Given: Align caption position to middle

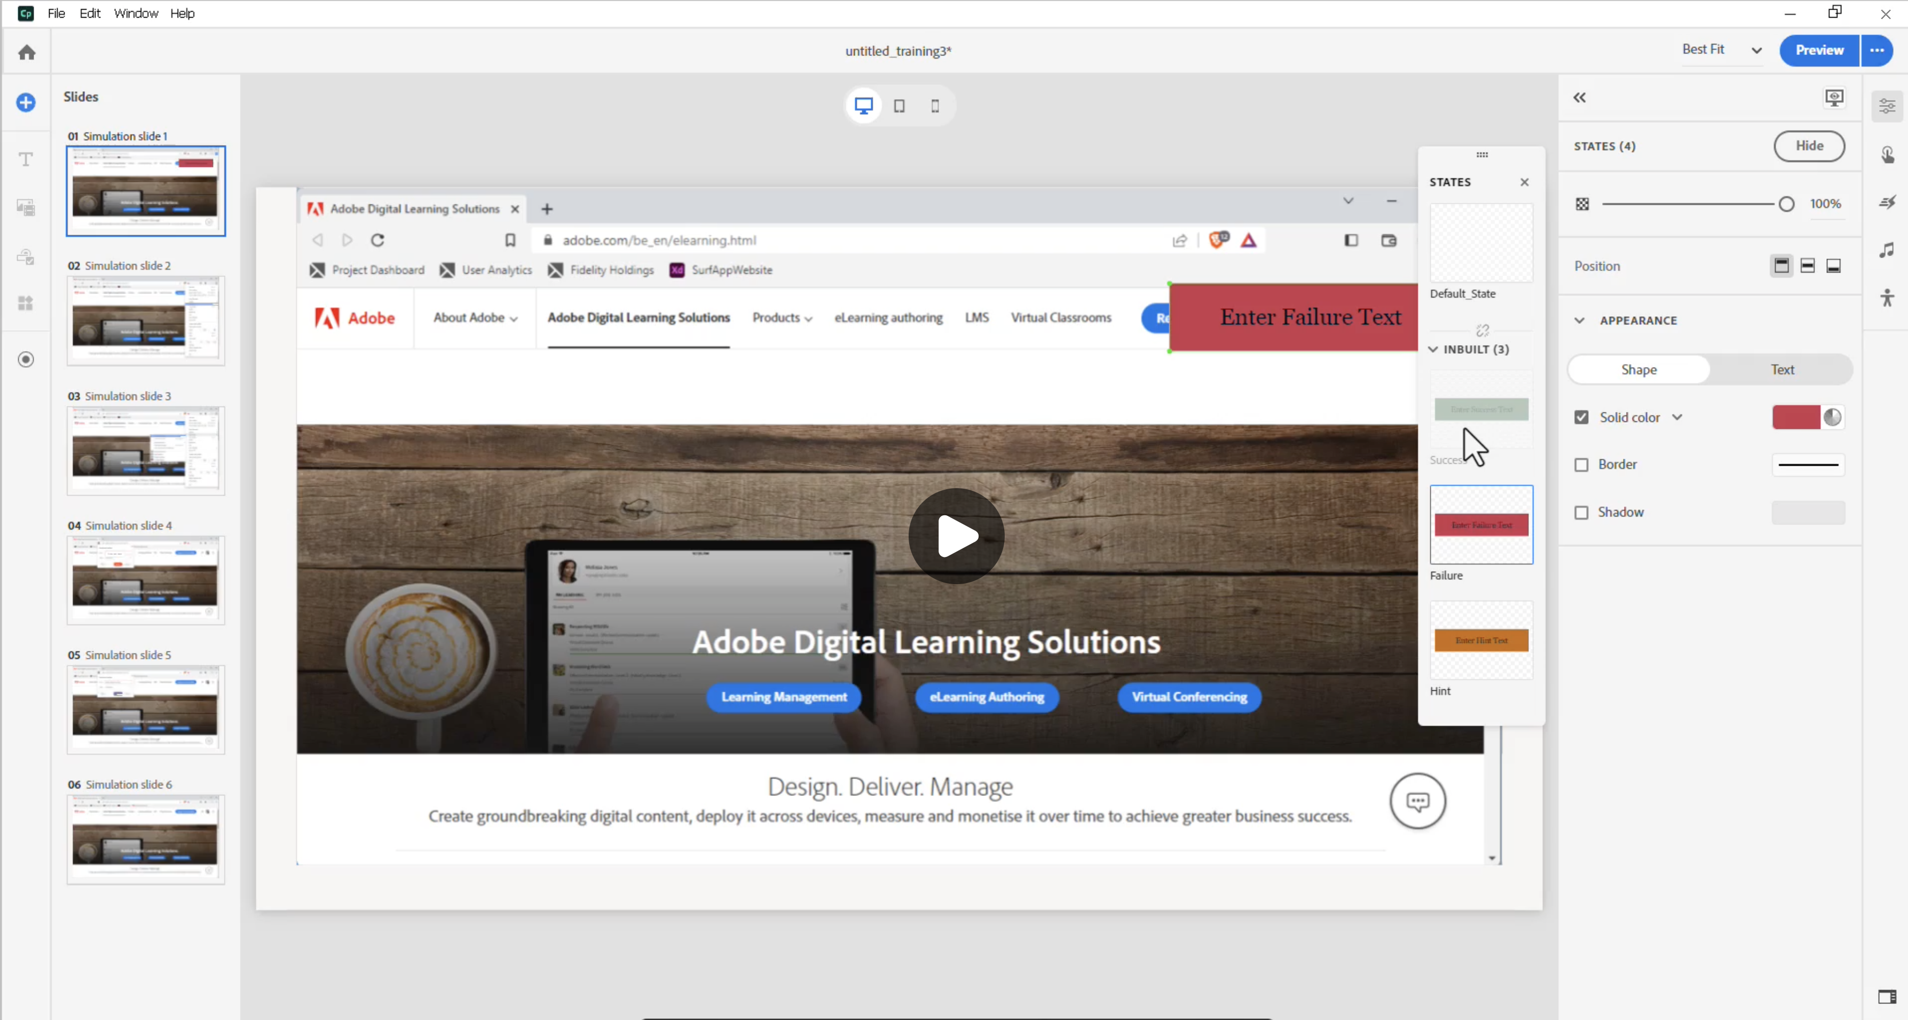Looking at the screenshot, I should [1807, 266].
